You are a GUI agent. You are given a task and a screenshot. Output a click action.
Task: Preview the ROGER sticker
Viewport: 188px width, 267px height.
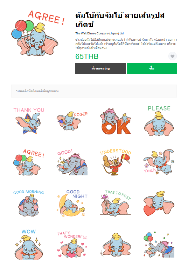72,121
